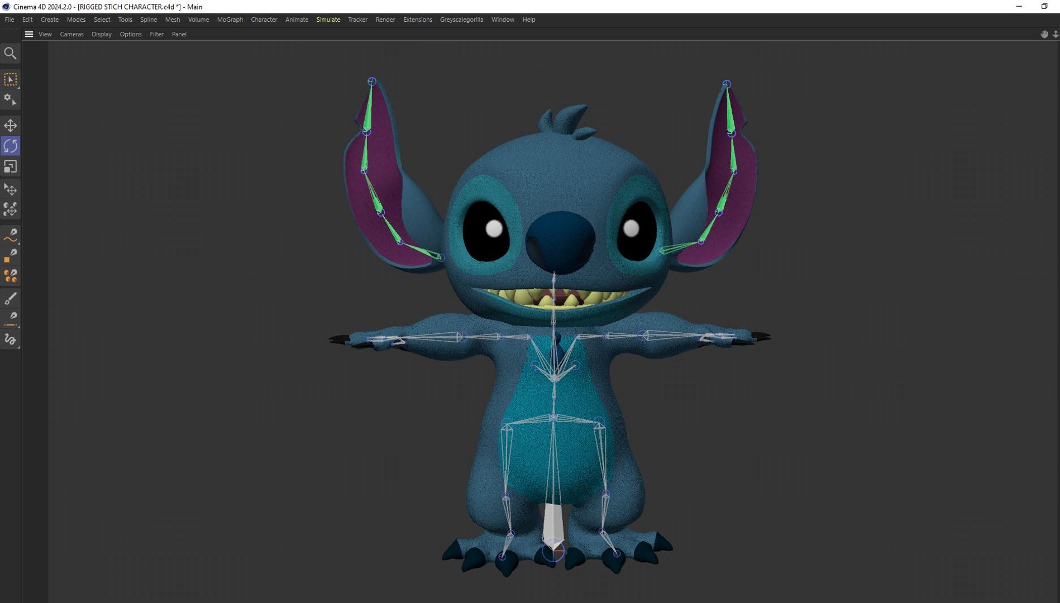Open the Window menu
1060x603 pixels.
click(x=503, y=20)
